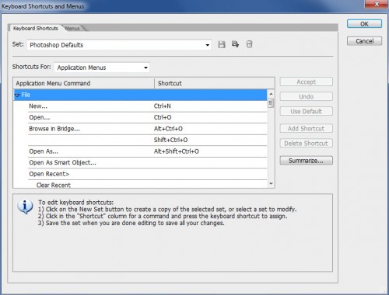The width and height of the screenshot is (389, 295).
Task: Click the OK button
Action: pyautogui.click(x=364, y=24)
